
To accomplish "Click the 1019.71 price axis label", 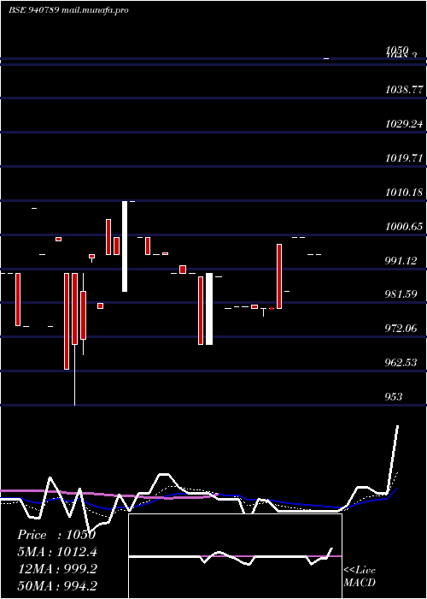I will point(404,158).
